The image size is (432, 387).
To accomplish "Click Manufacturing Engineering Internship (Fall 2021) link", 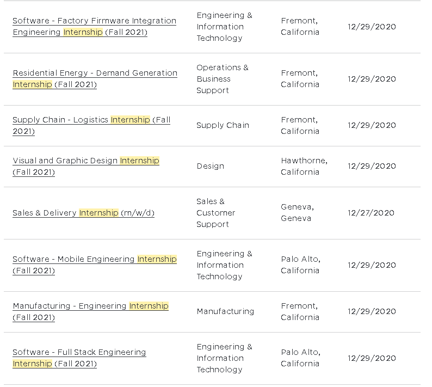I will tap(90, 306).
